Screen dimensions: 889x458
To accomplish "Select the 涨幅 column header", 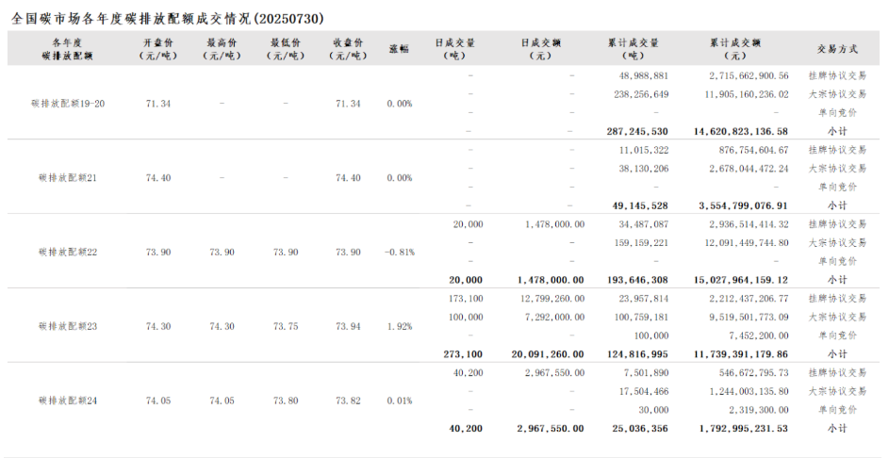I will [x=399, y=49].
